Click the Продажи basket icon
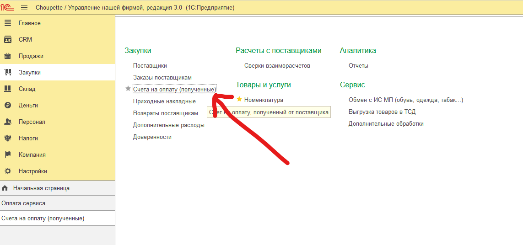The height and width of the screenshot is (245, 523). tap(8, 56)
